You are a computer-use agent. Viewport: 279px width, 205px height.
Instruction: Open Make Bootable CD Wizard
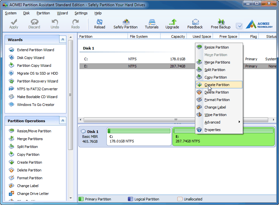(33, 97)
